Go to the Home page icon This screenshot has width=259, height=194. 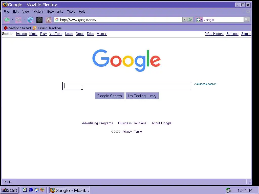[x=49, y=20]
